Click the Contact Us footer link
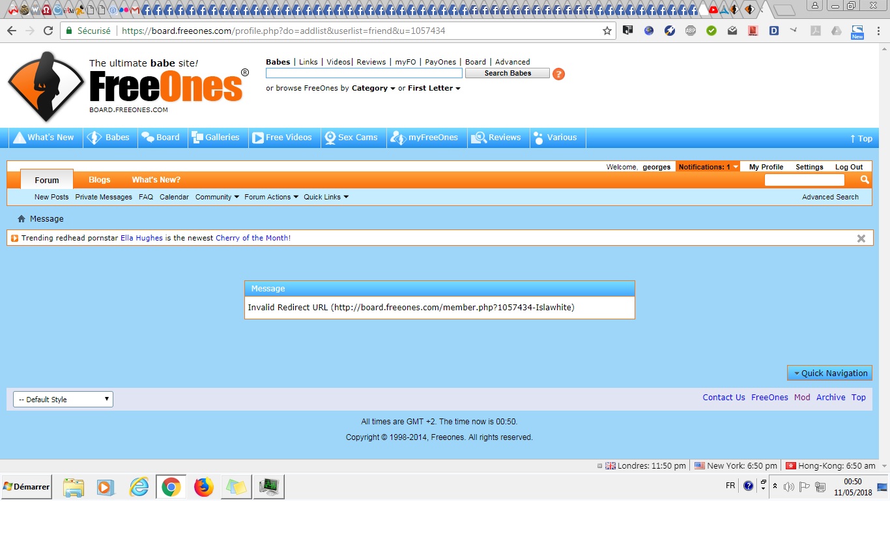Image resolution: width=890 pixels, height=556 pixels. click(x=724, y=397)
